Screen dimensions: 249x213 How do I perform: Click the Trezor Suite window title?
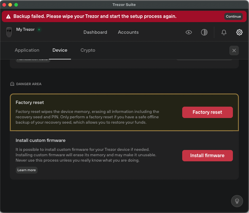[x=124, y=5]
